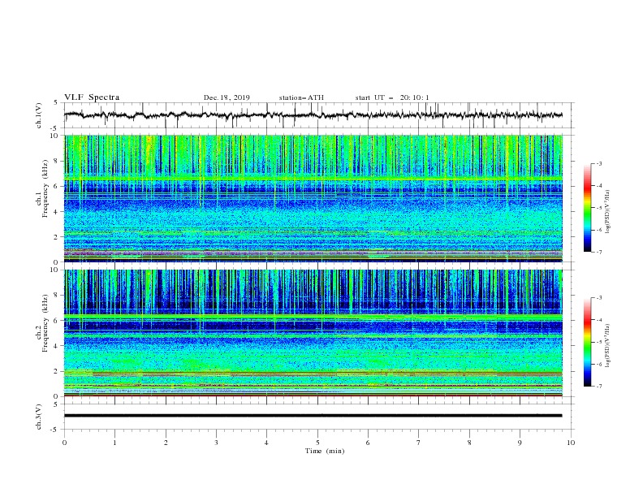Click the time axis tick label "9"
This screenshot has height=497, width=643.
tap(520, 443)
